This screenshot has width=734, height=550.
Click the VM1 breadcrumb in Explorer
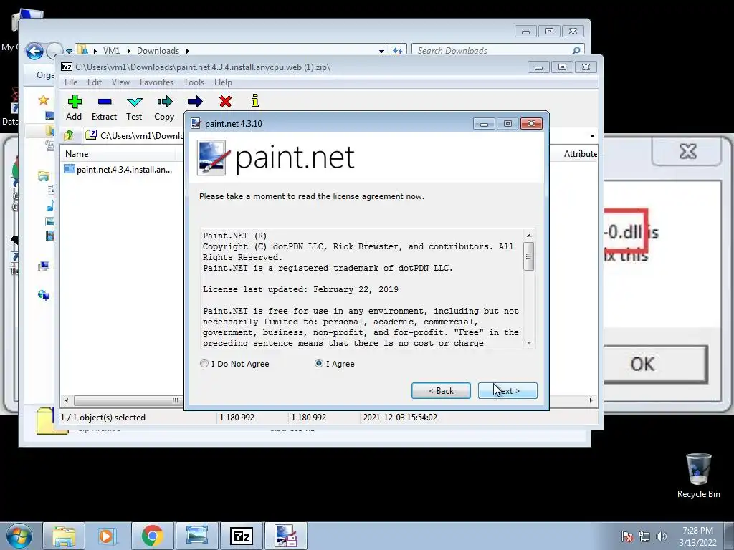(111, 51)
